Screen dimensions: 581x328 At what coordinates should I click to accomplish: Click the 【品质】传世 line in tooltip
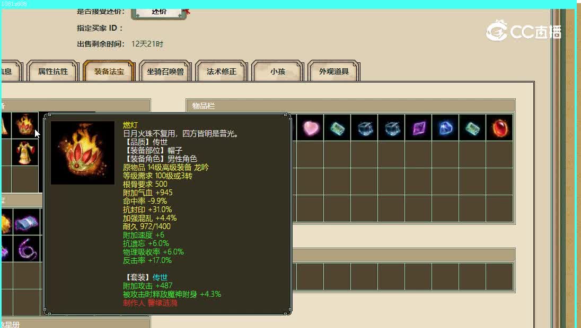point(145,142)
